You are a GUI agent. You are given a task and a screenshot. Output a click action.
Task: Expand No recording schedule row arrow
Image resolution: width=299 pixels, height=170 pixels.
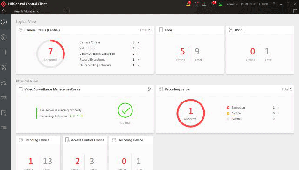138,65
